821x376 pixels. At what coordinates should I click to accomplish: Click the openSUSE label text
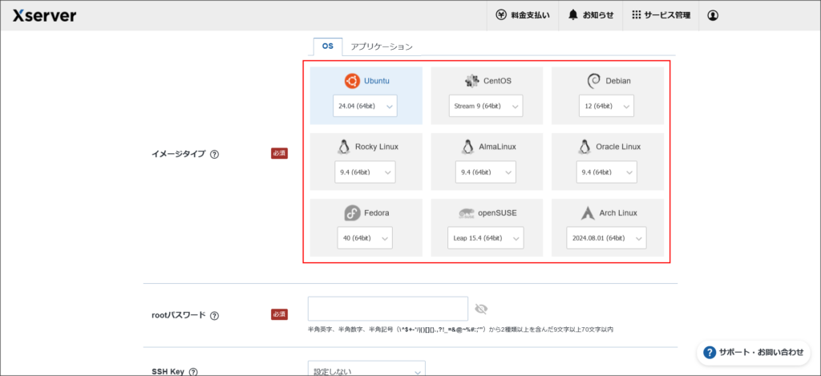click(x=497, y=213)
